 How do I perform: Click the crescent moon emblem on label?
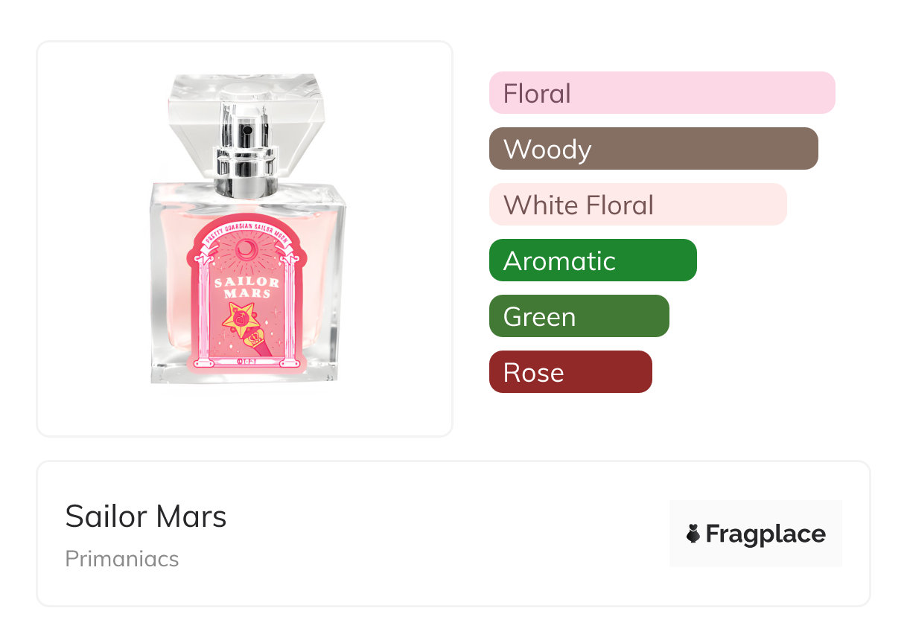click(x=246, y=249)
